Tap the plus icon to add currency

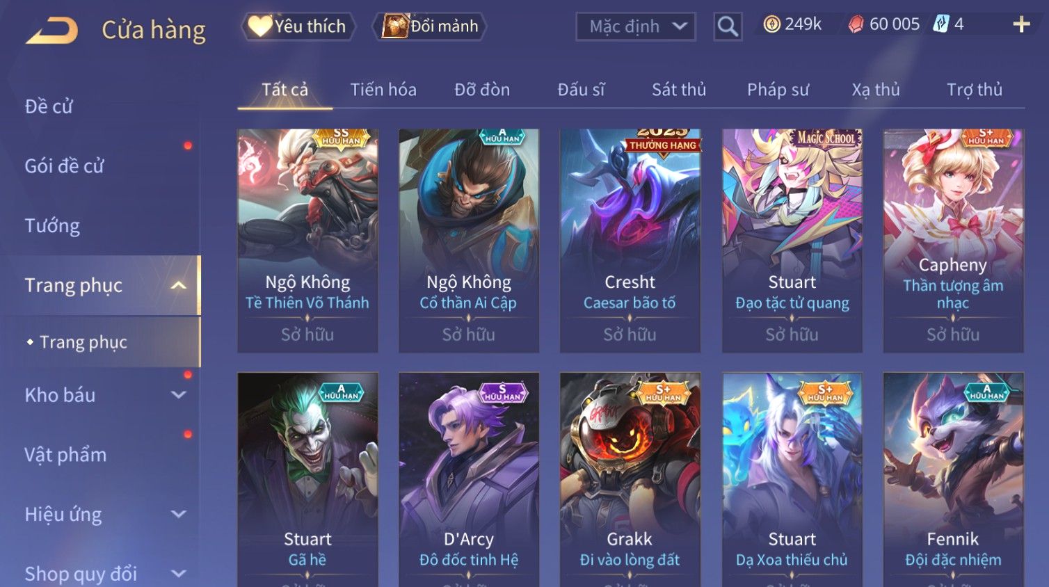pyautogui.click(x=1021, y=24)
